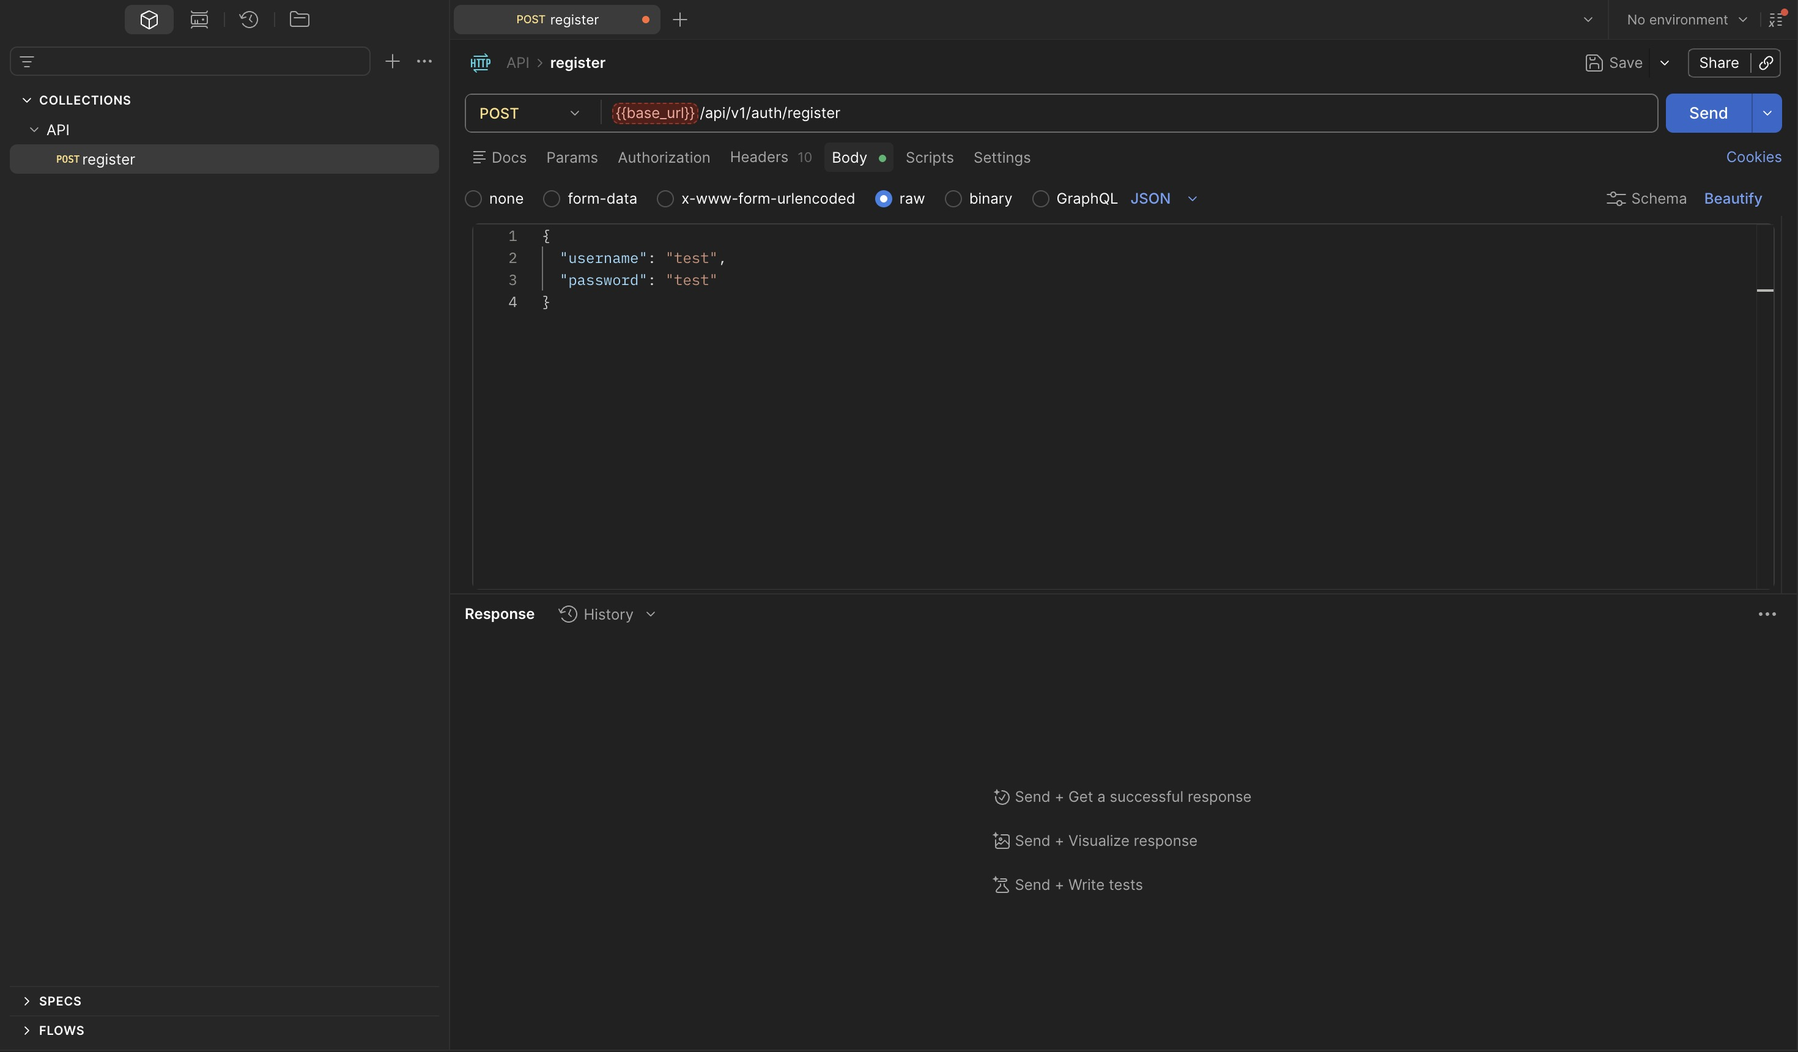Click the "username" key in body editor
The height and width of the screenshot is (1052, 1798).
[x=603, y=258]
